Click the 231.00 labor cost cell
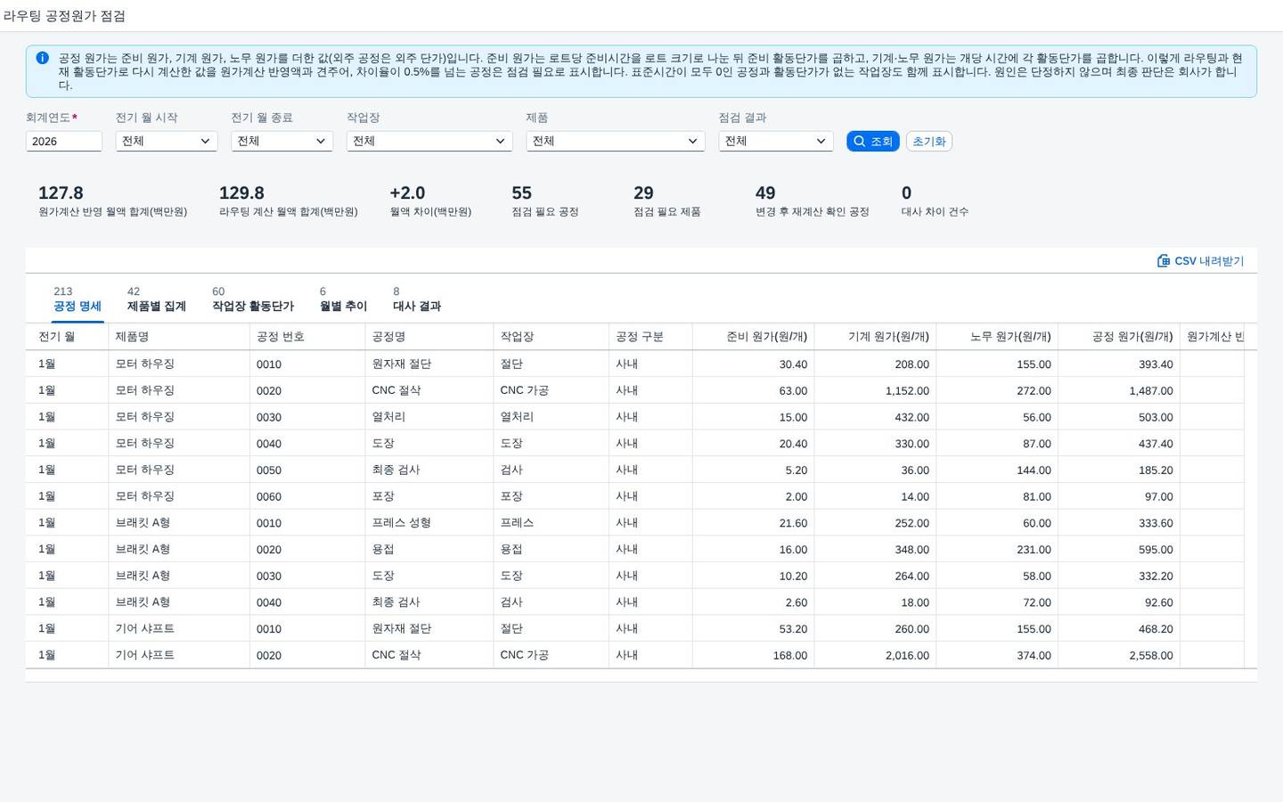This screenshot has height=802, width=1283. 997,549
